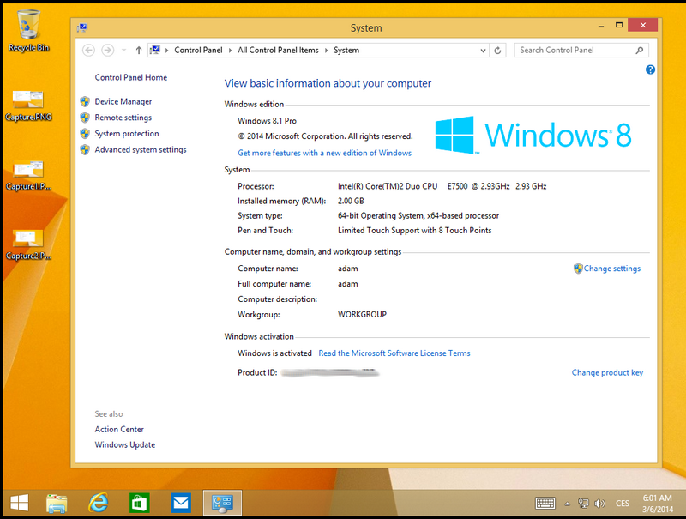Screen dimensions: 686x519
Task: Open the network status tray icon
Action: click(x=583, y=504)
